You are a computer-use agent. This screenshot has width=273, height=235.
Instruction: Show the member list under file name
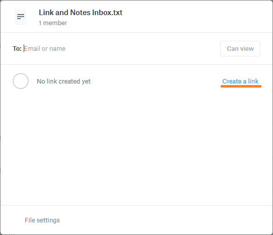coord(53,23)
